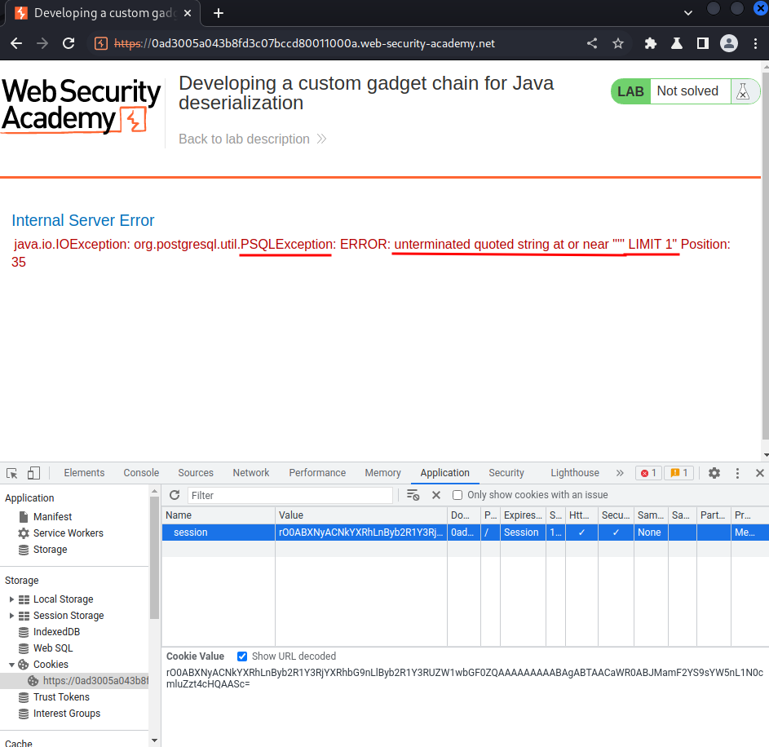Click the red error count badge

point(648,473)
